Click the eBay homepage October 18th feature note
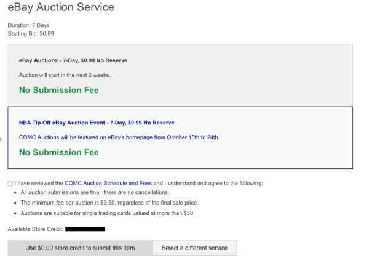369x260 pixels. [x=119, y=137]
